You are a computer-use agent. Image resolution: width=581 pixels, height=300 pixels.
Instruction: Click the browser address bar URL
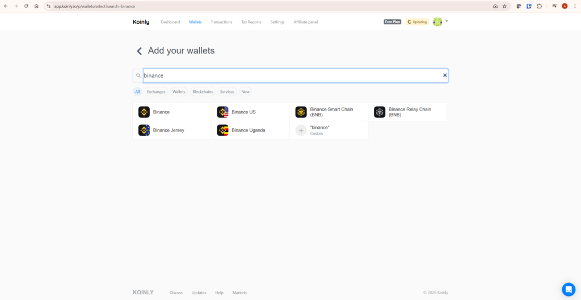[x=95, y=6]
